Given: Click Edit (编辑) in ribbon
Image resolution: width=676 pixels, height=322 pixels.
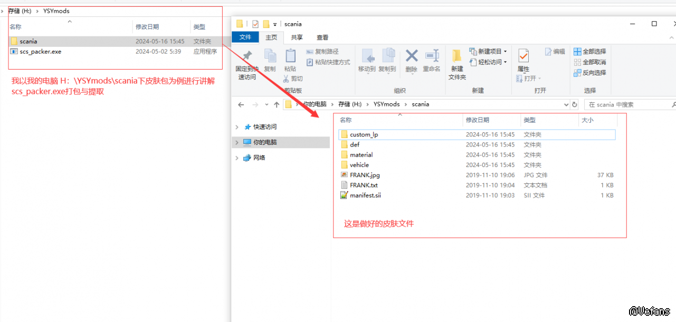Looking at the screenshot, I should click(555, 52).
